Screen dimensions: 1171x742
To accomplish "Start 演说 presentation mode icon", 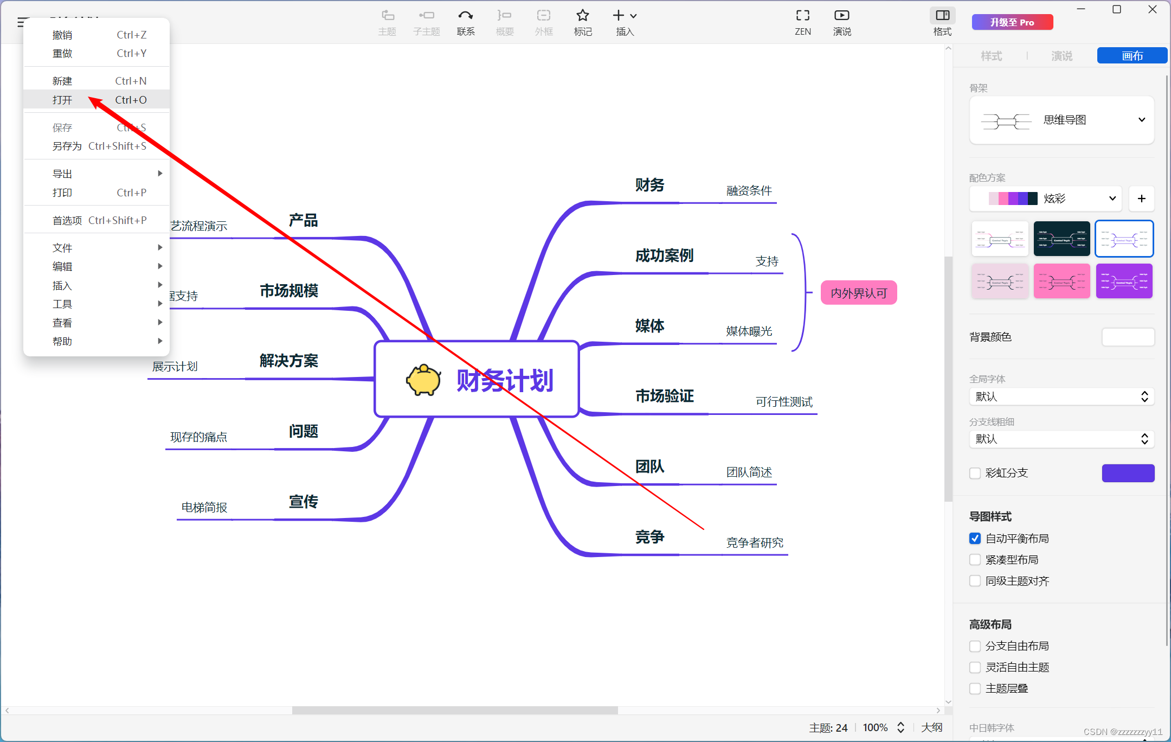I will click(x=841, y=16).
